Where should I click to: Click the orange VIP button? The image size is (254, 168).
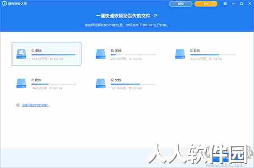tap(206, 4)
